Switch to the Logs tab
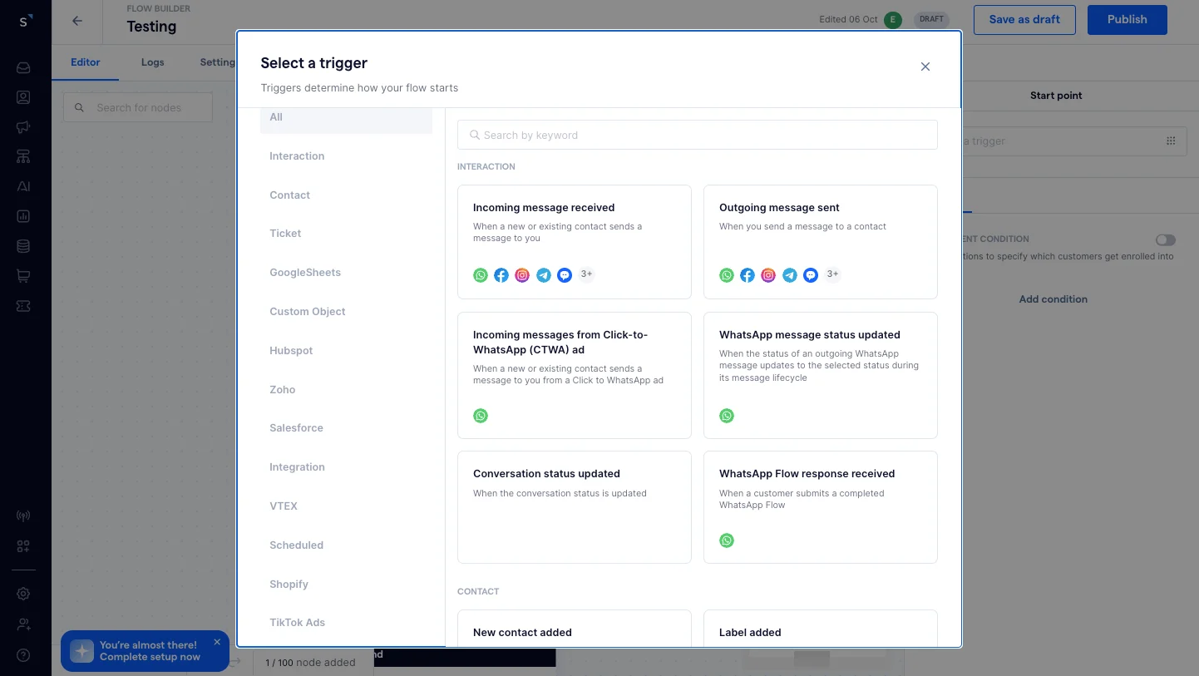Image resolution: width=1199 pixels, height=676 pixels. point(152,62)
